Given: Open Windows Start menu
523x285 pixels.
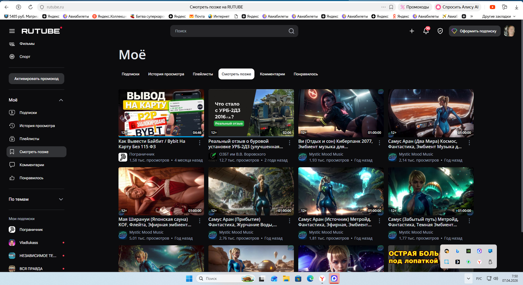Looking at the screenshot, I should (x=189, y=278).
